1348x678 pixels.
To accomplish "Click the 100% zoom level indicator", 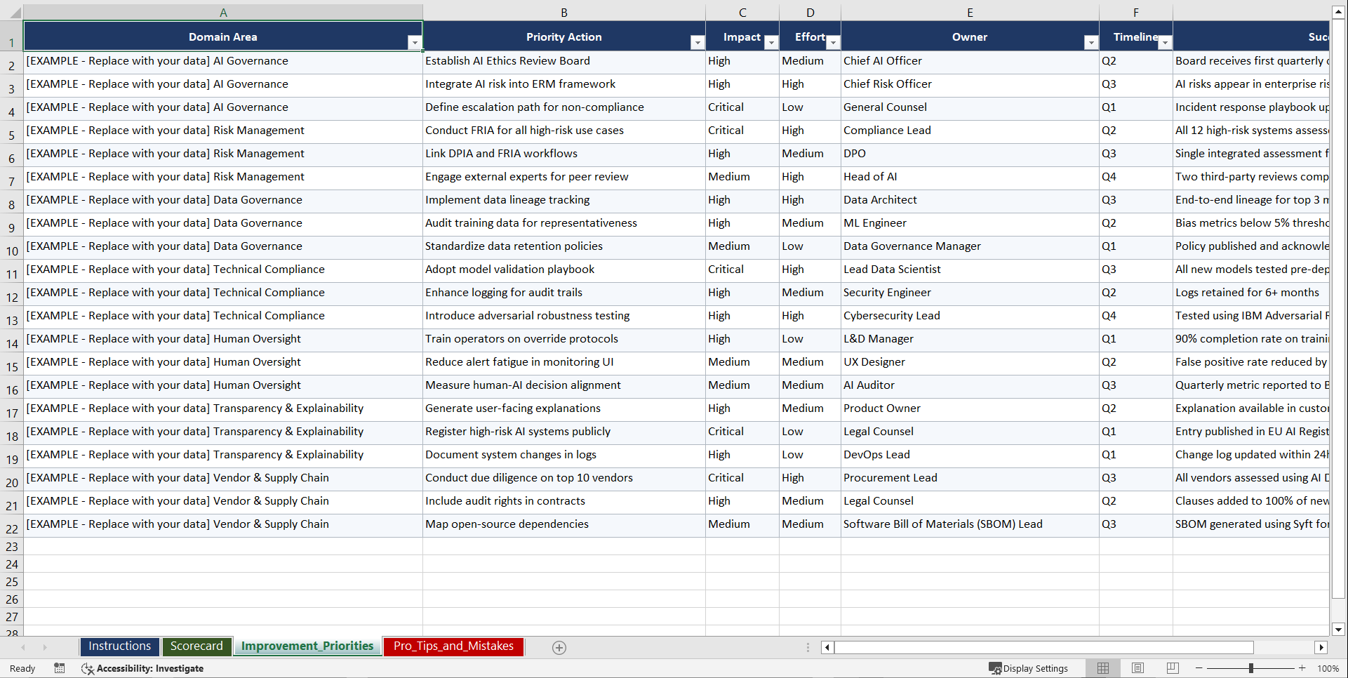I will point(1327,668).
